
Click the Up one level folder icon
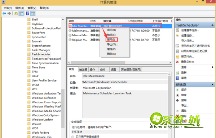[x=16, y=13]
